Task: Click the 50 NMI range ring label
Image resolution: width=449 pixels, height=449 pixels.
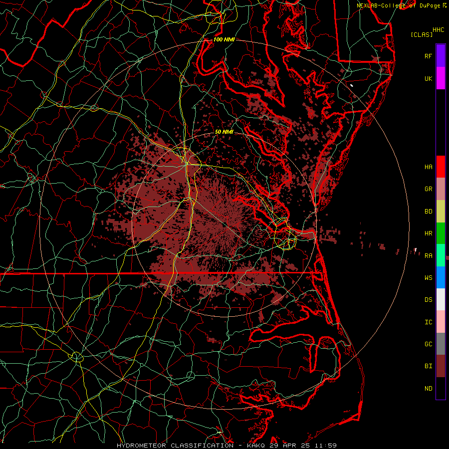Action: 224,132
